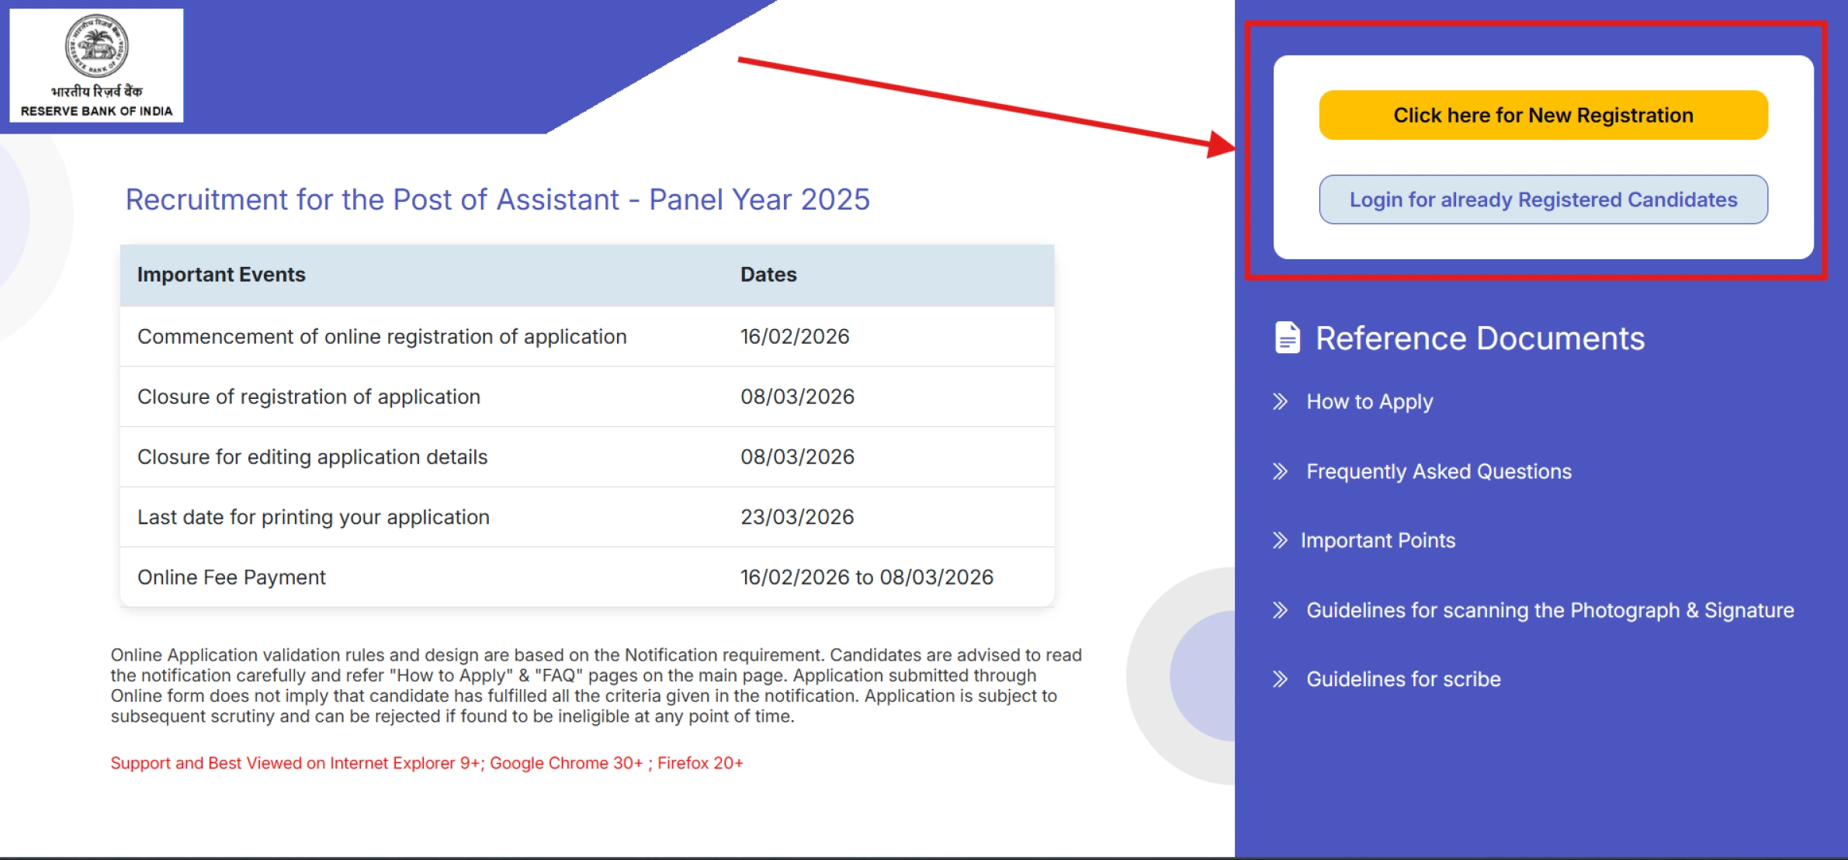Open the Guidelines for scribe document
Screen dimensions: 1848x860
[1403, 679]
